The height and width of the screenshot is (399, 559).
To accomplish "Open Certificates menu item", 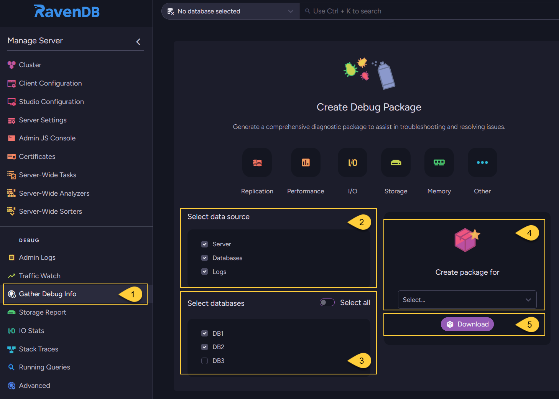I will (x=37, y=157).
